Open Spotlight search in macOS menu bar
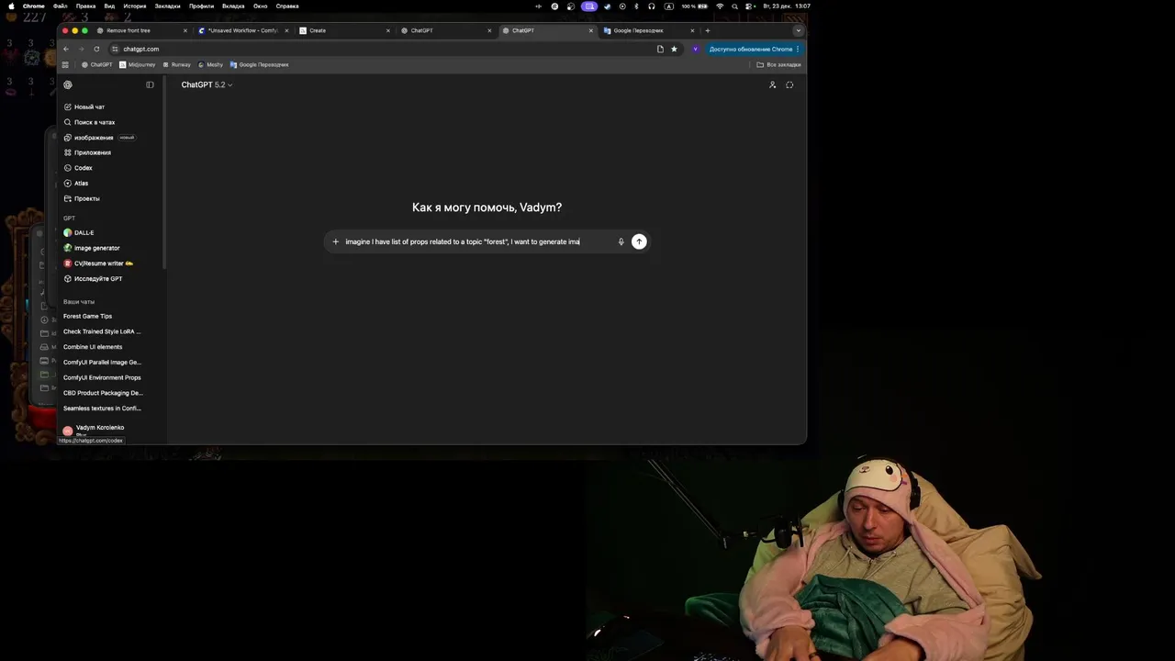Screen dimensions: 1175x661 tap(734, 6)
